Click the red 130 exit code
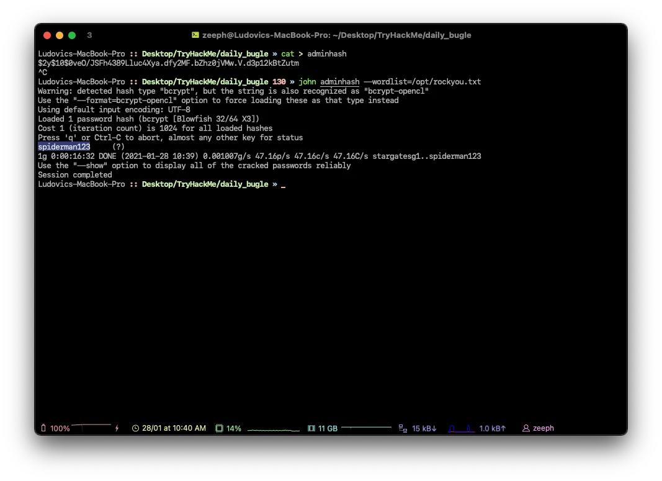Viewport: 662px width, 481px height. tap(279, 82)
